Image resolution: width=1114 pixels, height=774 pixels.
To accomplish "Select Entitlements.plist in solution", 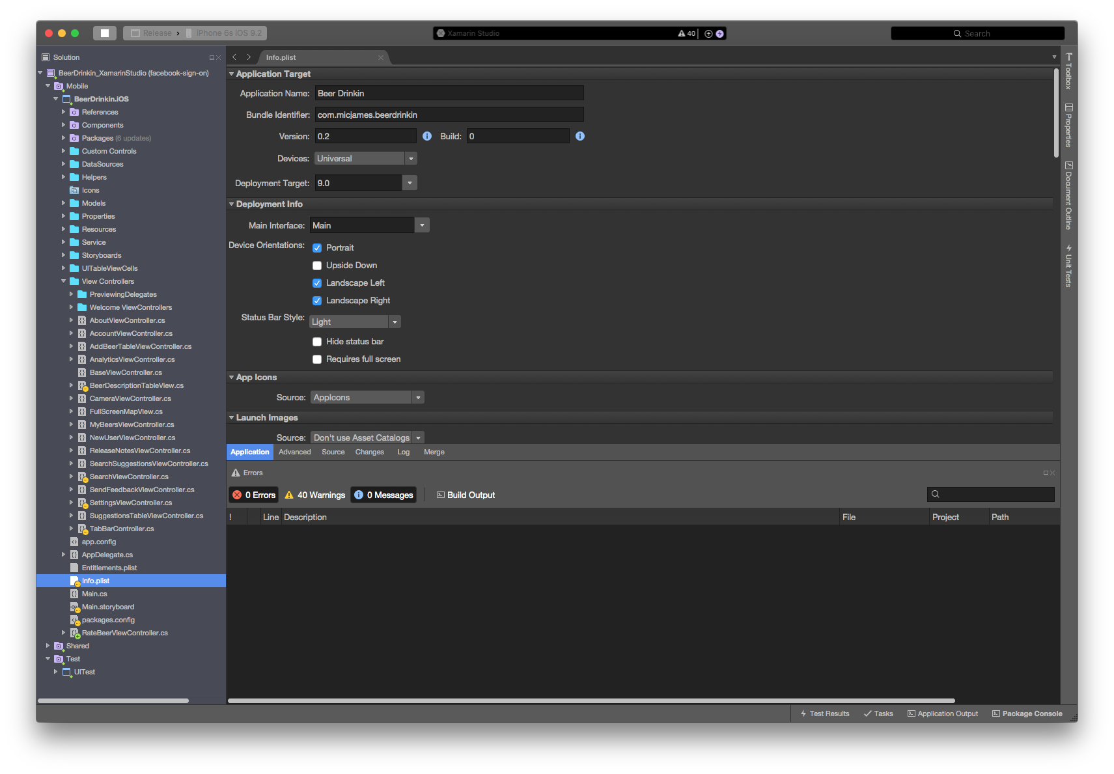I will pyautogui.click(x=109, y=568).
